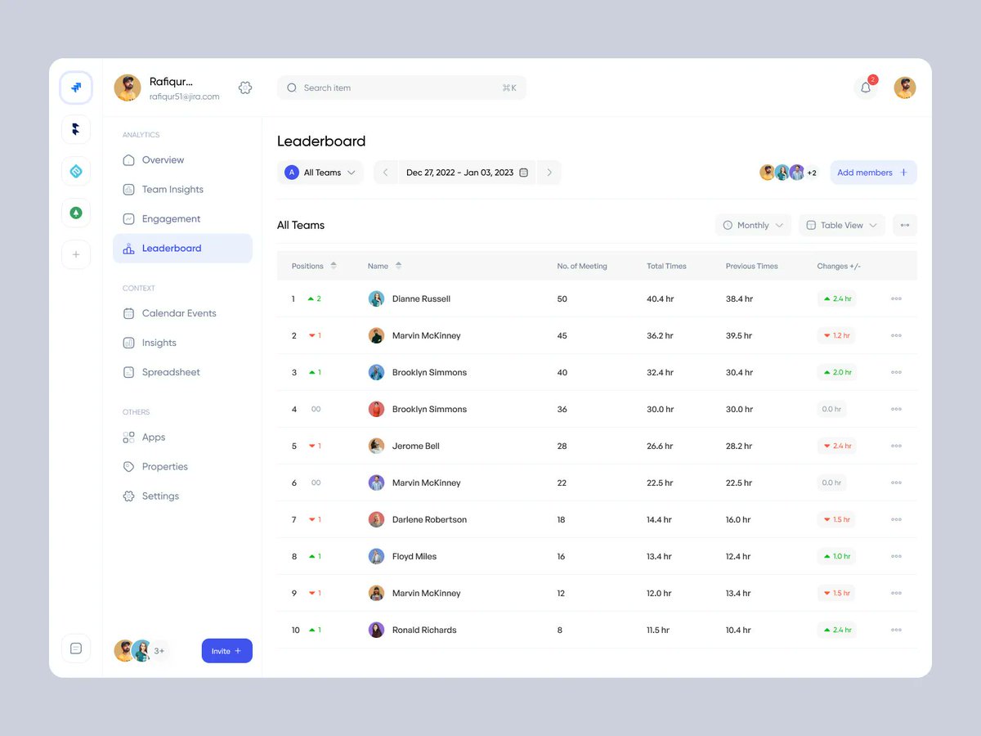Screen dimensions: 981x736
Task: Click the 40.4 hr total time cell
Action: (x=660, y=298)
